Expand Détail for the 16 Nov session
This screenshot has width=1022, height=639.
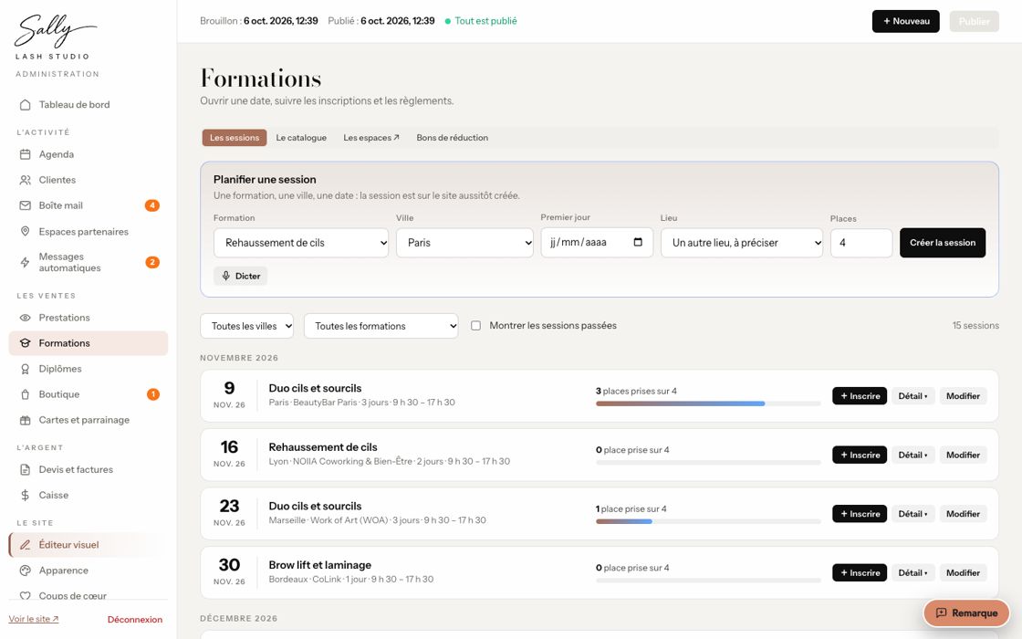tap(912, 456)
